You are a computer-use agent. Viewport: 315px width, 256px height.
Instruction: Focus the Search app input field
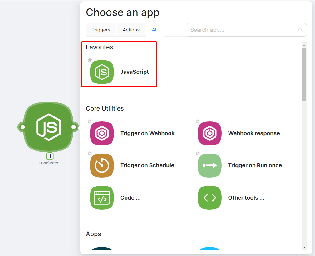click(x=242, y=30)
